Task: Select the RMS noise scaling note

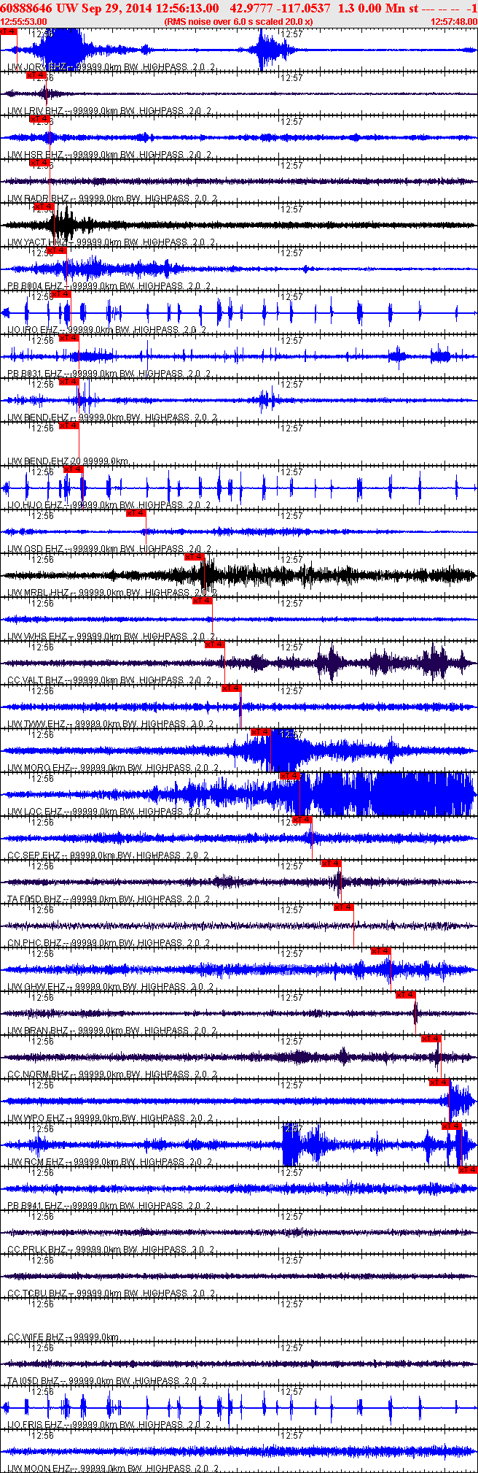Action: pyautogui.click(x=238, y=22)
